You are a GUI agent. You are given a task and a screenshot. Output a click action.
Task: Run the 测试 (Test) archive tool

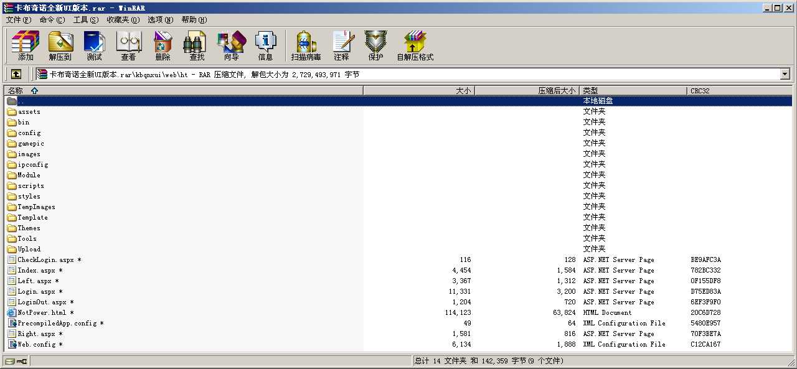pos(94,46)
